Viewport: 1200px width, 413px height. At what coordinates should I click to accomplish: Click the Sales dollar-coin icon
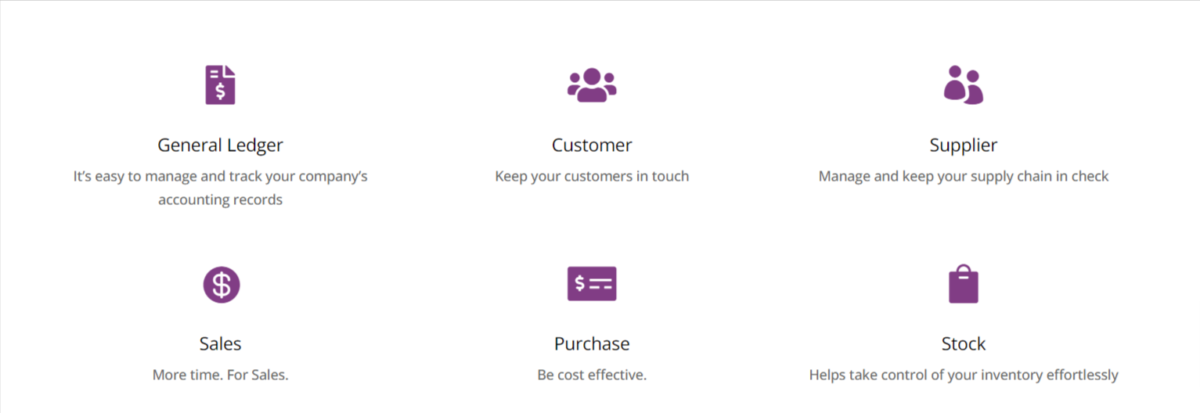[x=222, y=284]
